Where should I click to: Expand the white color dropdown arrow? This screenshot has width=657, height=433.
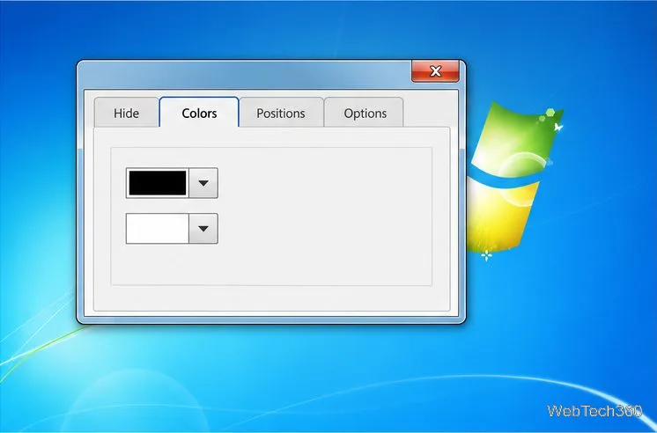point(203,228)
